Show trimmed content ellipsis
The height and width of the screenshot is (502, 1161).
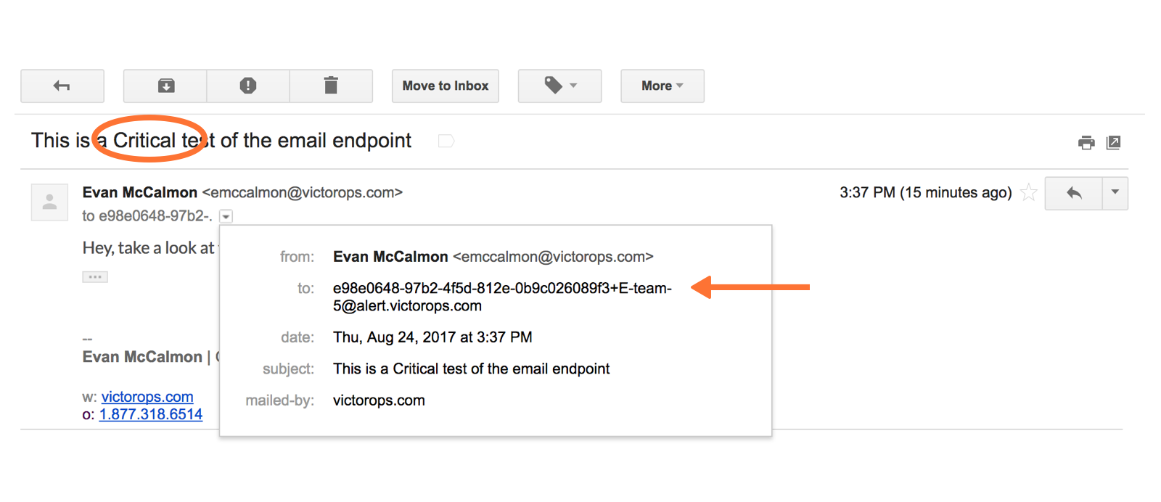[95, 277]
